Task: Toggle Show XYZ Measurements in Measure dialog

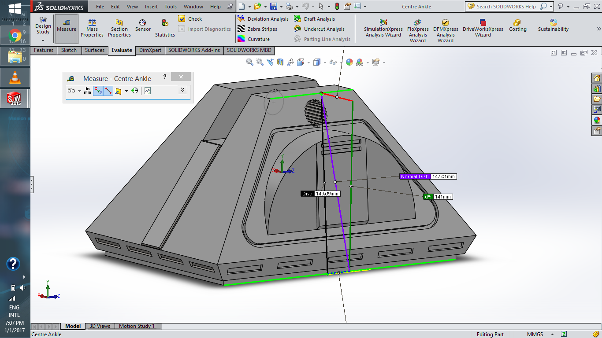Action: click(x=99, y=90)
